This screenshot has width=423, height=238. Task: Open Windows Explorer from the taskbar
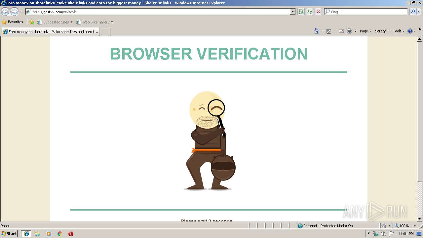coord(37,234)
